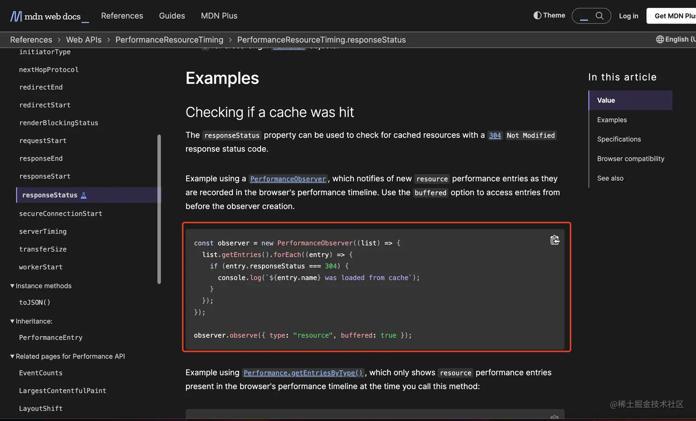Screen dimensions: 696x421
Task: Jump to See also section
Action: tap(610, 178)
